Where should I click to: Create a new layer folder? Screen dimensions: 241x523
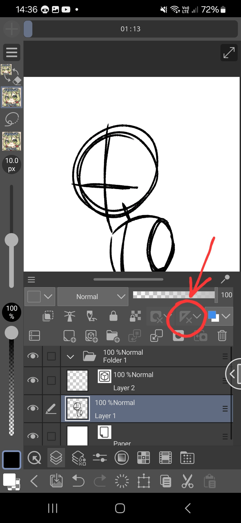click(113, 336)
